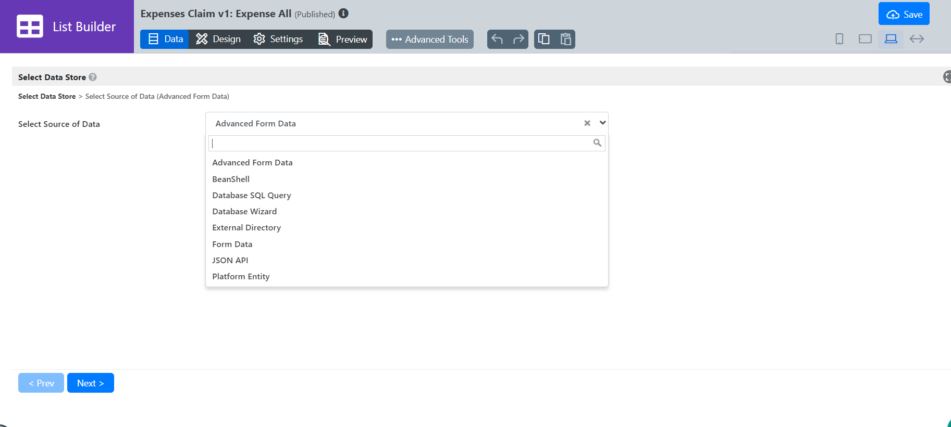Save the list
Image resolution: width=951 pixels, height=427 pixels.
coord(904,14)
